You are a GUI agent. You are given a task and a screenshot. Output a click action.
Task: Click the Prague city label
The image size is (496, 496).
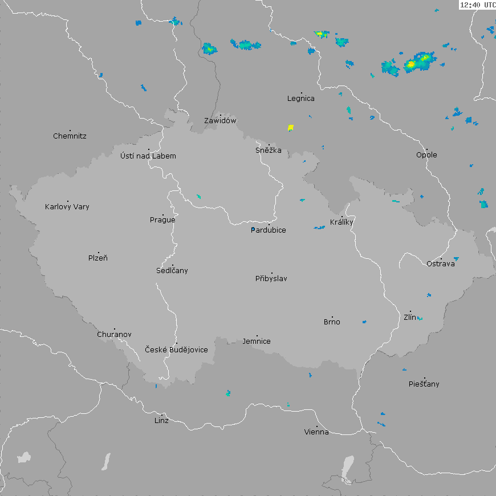click(162, 220)
